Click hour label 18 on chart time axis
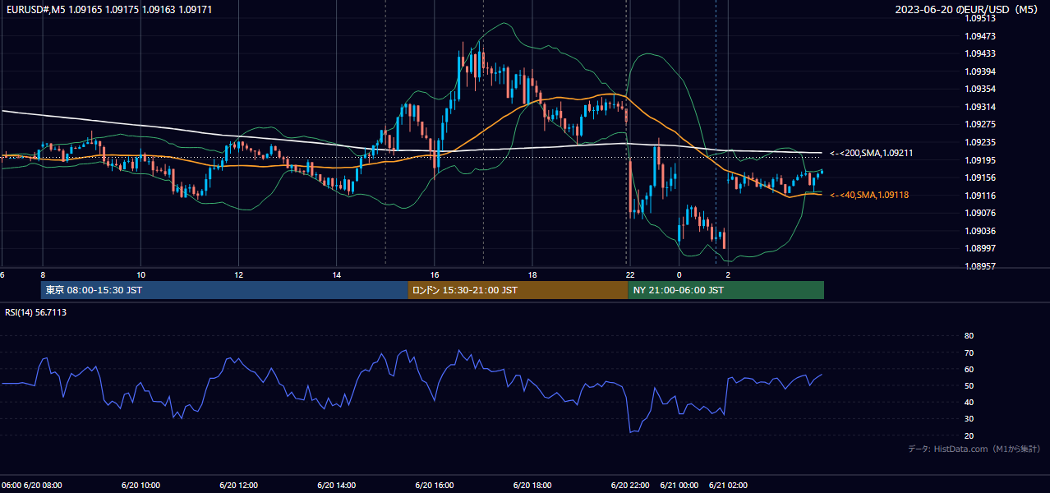 [x=532, y=274]
